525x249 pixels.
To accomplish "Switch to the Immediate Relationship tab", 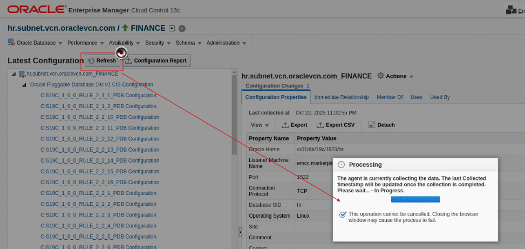I will click(x=342, y=97).
